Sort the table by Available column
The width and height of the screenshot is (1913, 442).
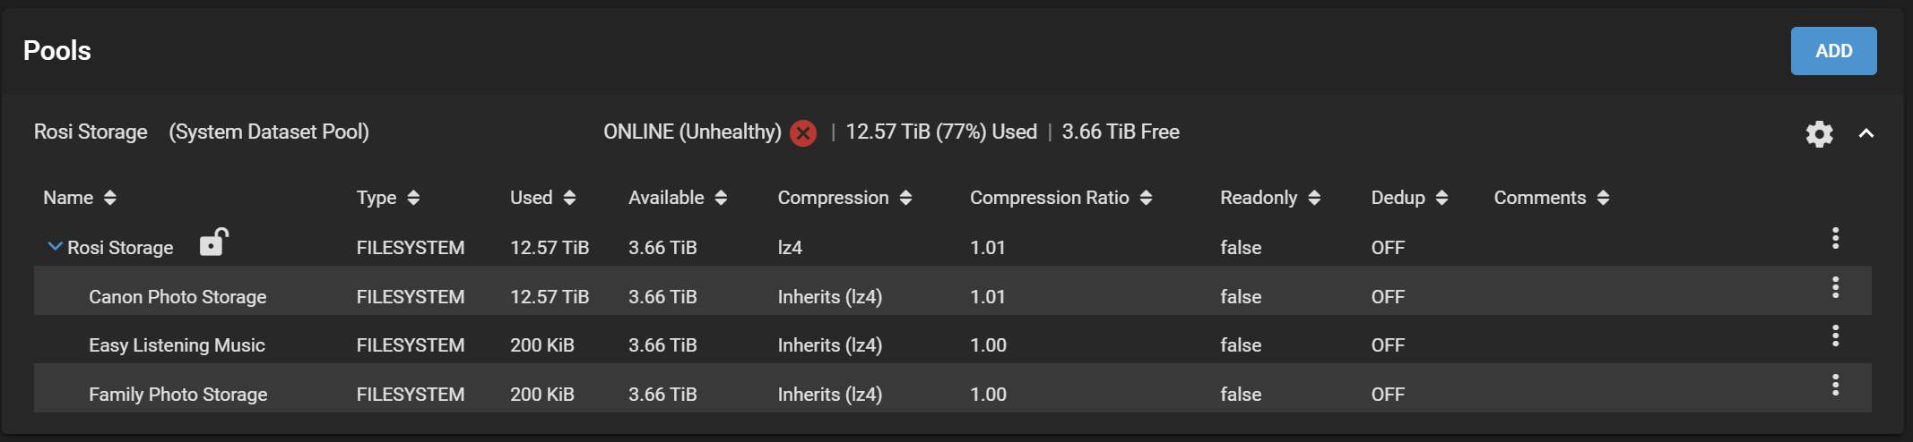[x=677, y=198]
